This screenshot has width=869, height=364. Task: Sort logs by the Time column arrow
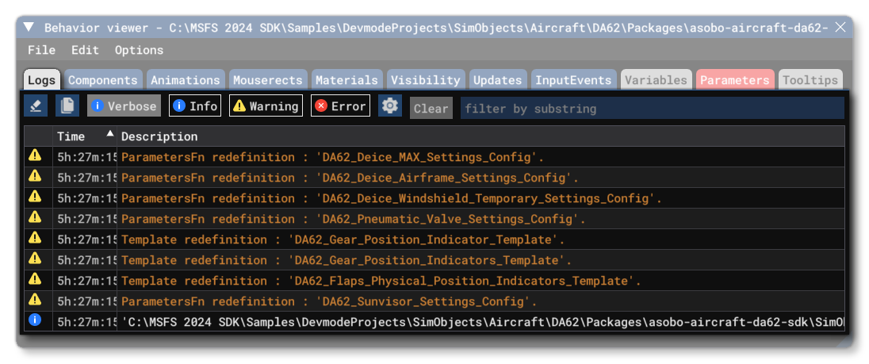tap(109, 135)
